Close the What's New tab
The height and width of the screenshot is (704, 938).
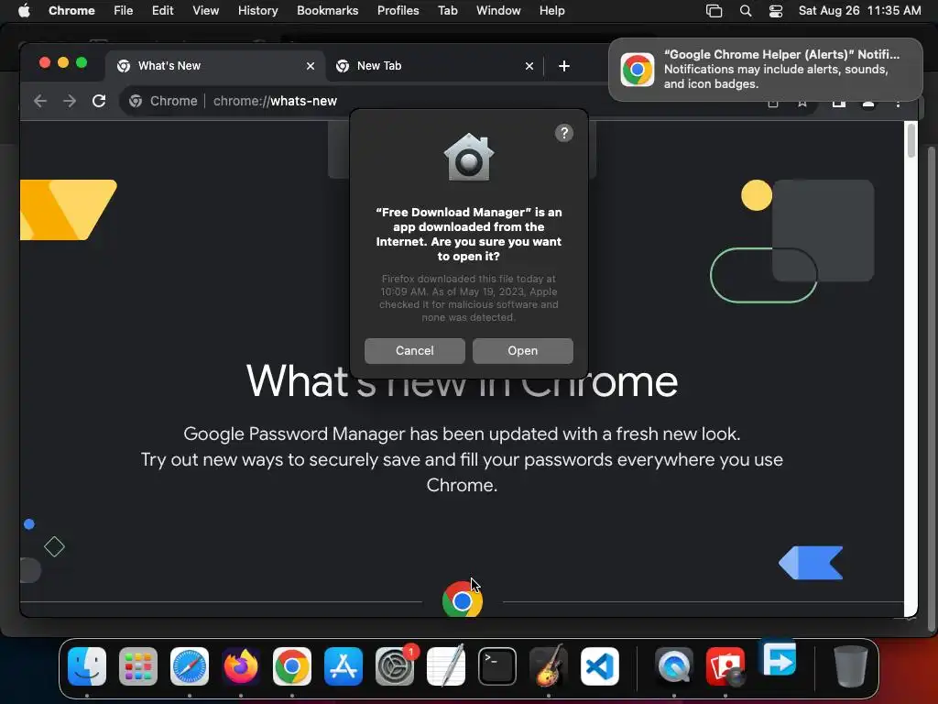[x=311, y=66]
